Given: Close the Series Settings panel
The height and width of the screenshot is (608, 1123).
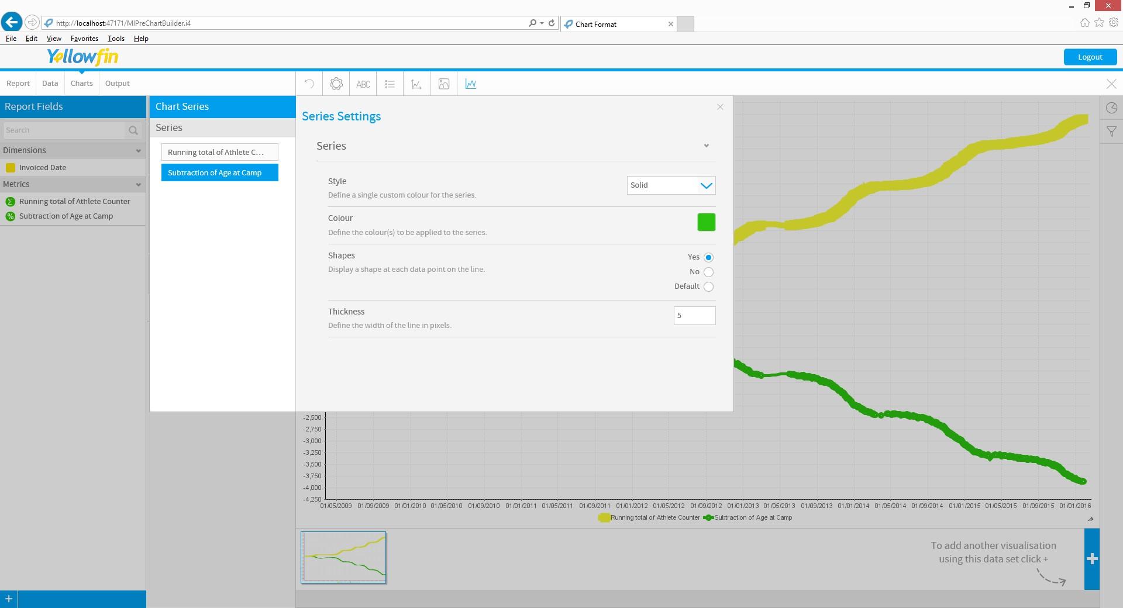Looking at the screenshot, I should tap(720, 106).
